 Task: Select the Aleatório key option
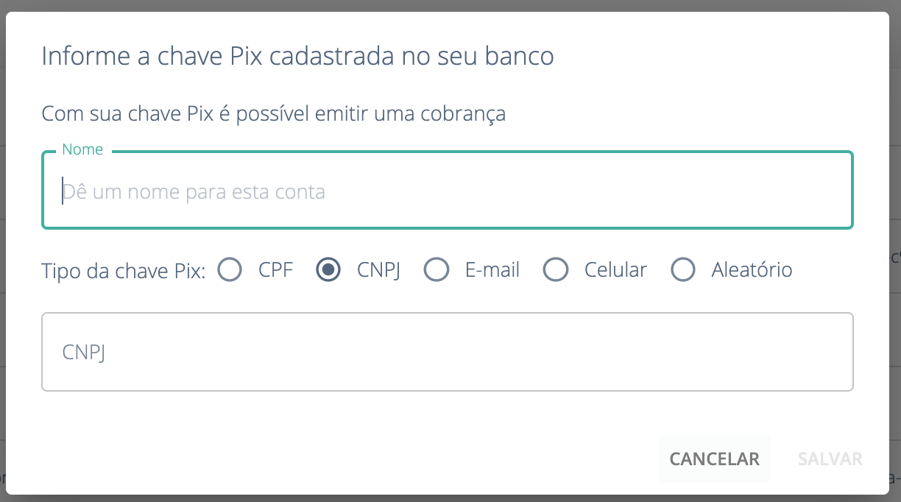pyautogui.click(x=683, y=269)
